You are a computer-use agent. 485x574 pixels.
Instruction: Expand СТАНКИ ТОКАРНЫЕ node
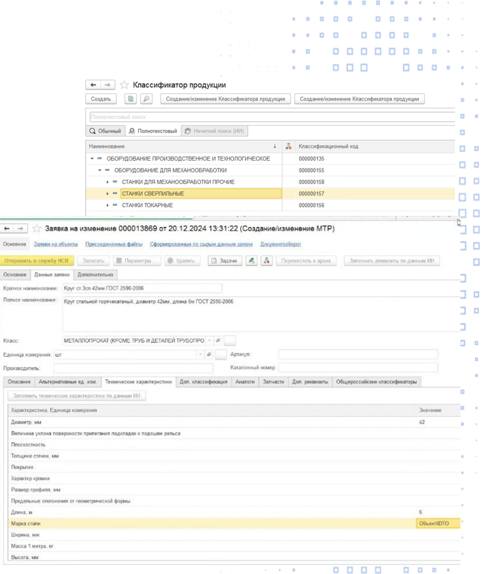(108, 205)
